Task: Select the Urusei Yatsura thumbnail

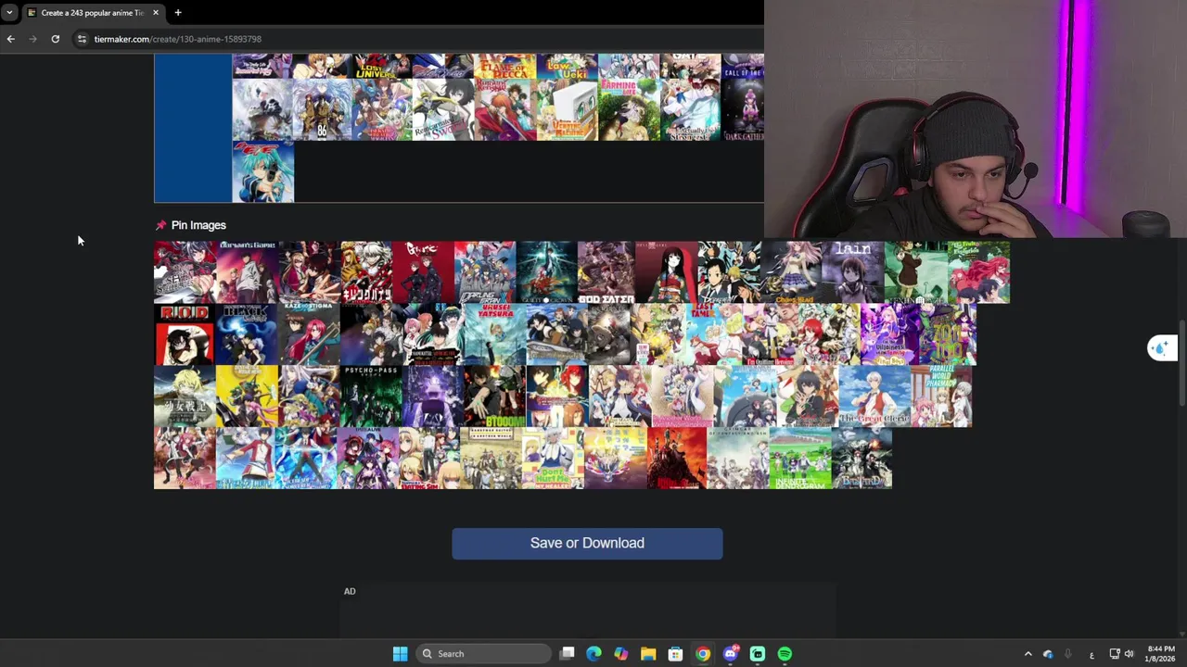Action: [x=493, y=334]
